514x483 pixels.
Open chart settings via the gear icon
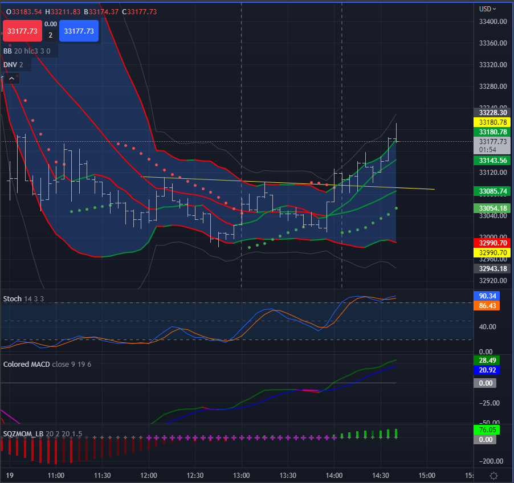pos(493,476)
